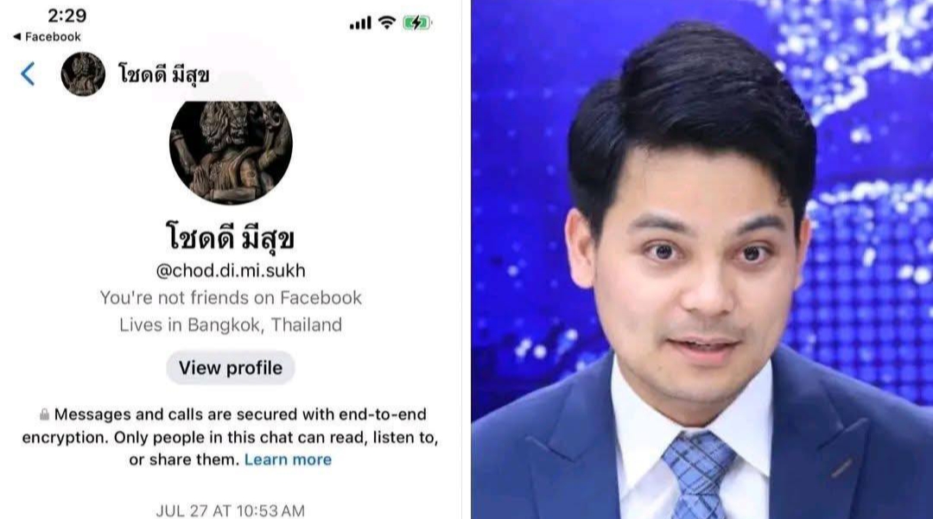This screenshot has width=933, height=519.
Task: Tap the blue back arrow in header
Action: tap(28, 74)
